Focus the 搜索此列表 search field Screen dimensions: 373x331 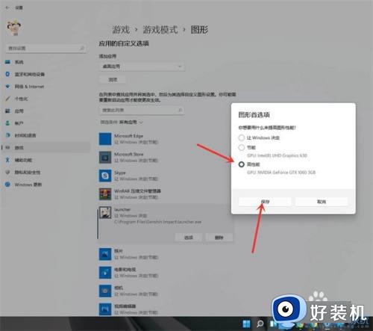point(142,110)
